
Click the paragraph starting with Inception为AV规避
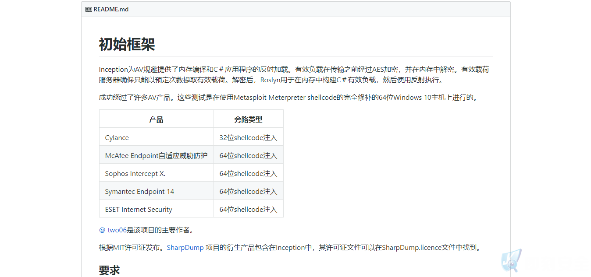point(296,74)
